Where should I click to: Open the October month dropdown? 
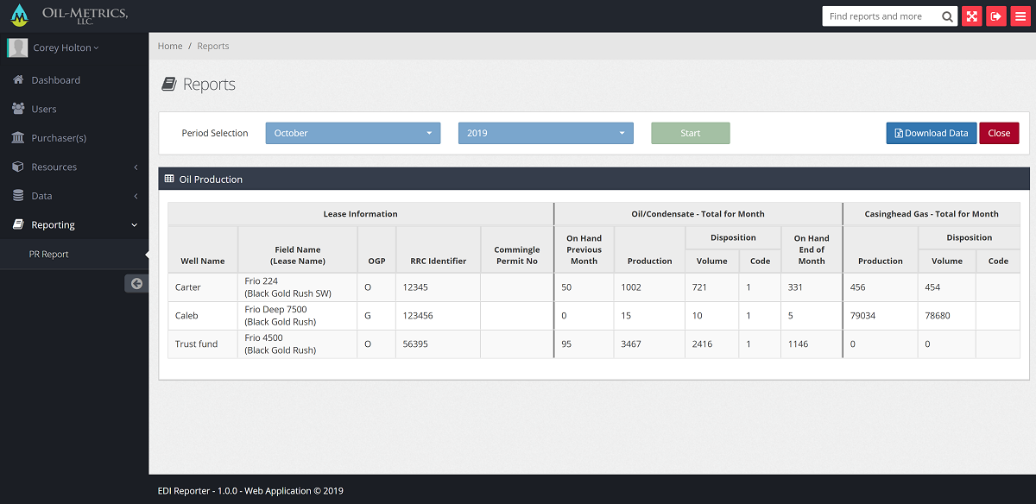[353, 133]
